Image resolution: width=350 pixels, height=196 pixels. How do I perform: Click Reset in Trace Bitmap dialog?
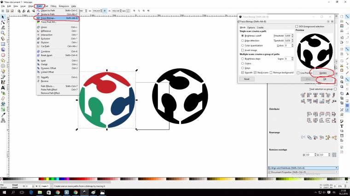(x=247, y=79)
